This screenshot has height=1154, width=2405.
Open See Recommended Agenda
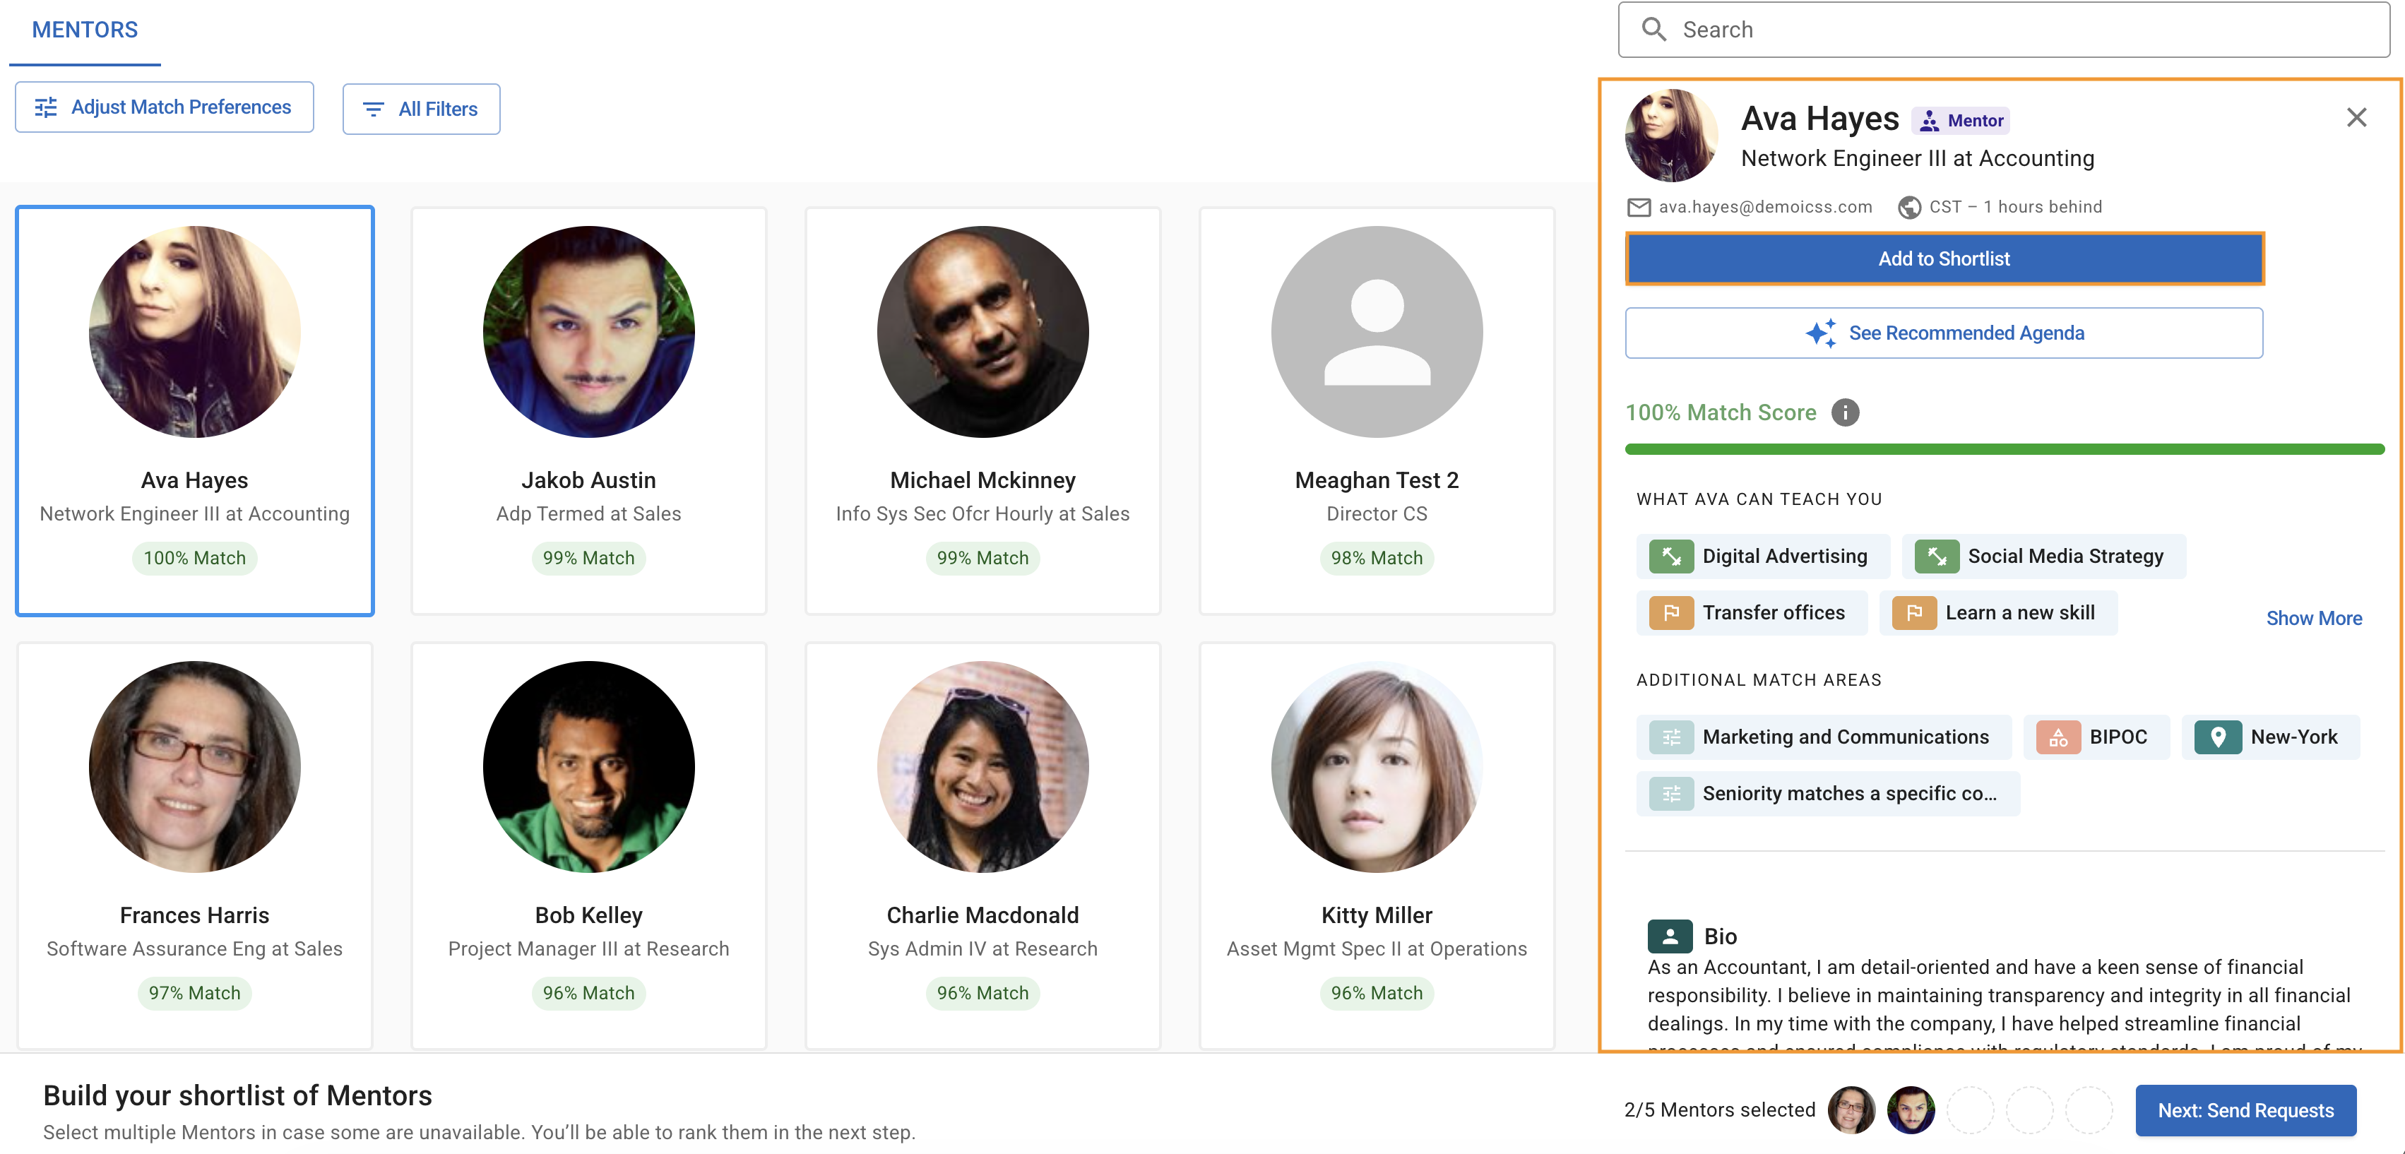pos(1944,333)
